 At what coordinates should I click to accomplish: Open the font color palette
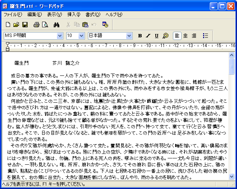(165, 36)
